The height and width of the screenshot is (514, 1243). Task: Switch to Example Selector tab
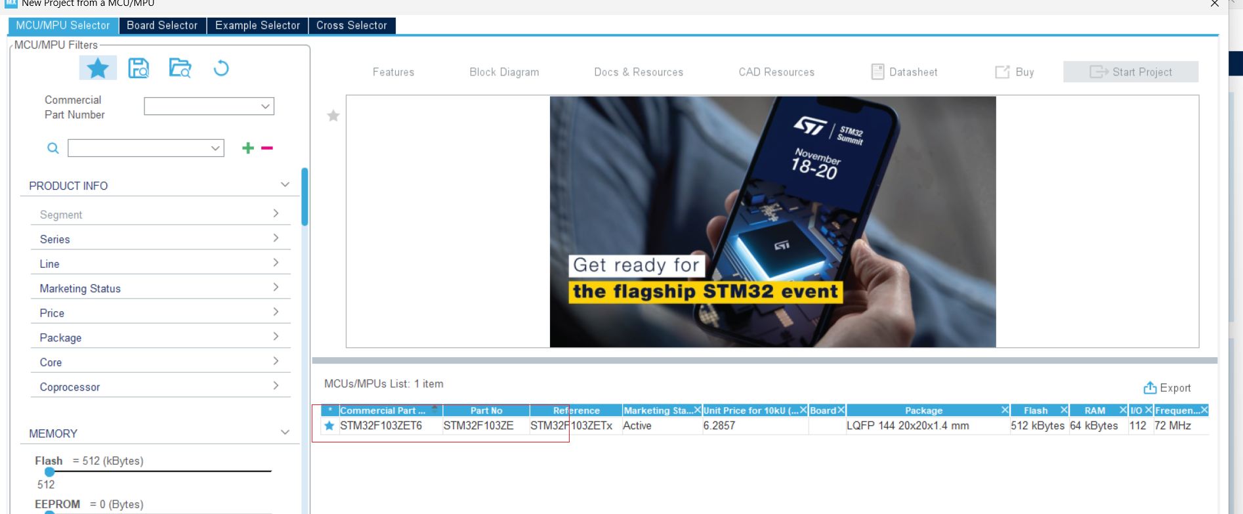pos(257,26)
